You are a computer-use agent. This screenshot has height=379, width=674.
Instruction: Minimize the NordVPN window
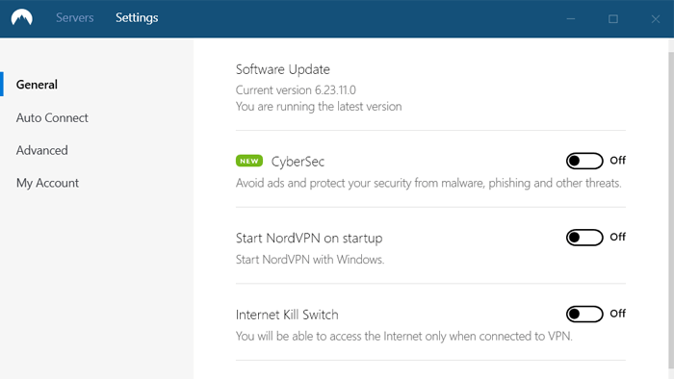click(571, 19)
